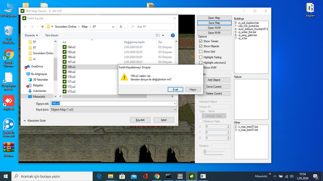Sort by Değiştirme tarihi column header
The width and height of the screenshot is (323, 181).
pos(134,42)
